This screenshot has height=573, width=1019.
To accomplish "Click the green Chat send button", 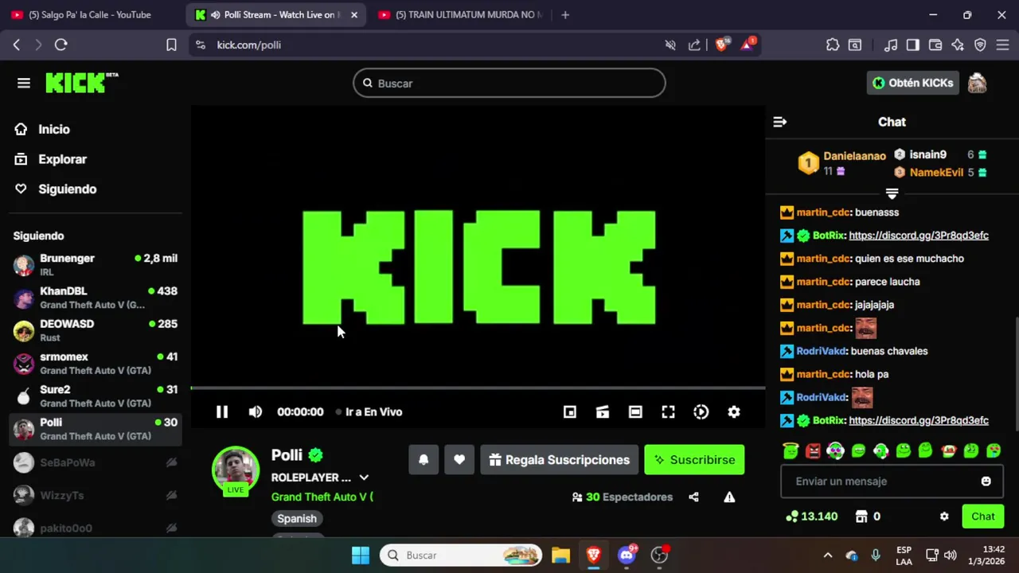I will pos(983,516).
